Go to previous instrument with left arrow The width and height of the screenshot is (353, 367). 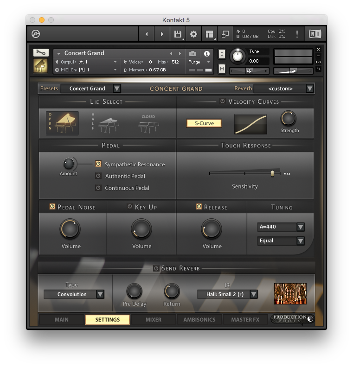(x=147, y=34)
